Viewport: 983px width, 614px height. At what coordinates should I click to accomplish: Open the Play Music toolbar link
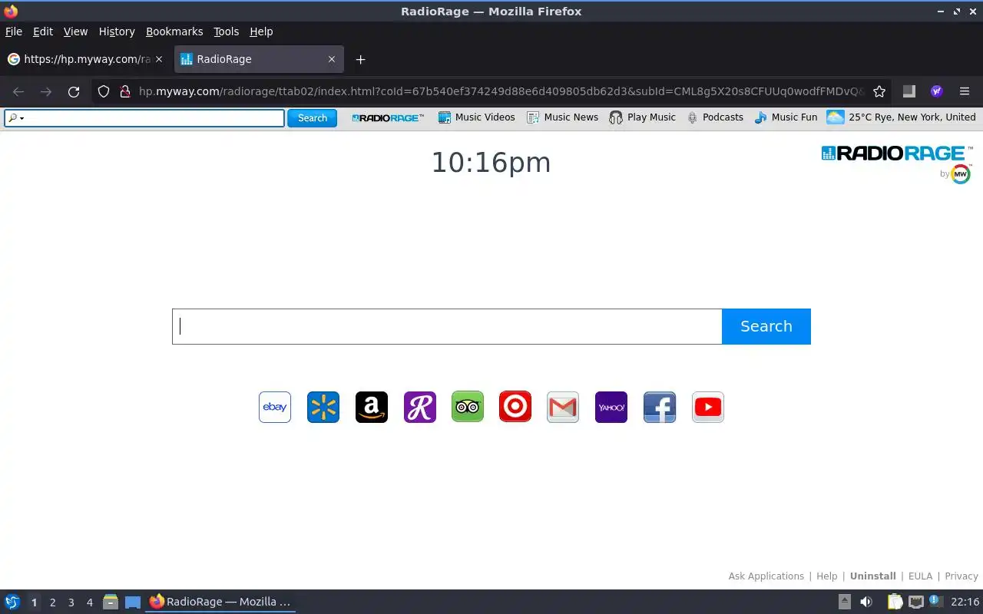click(x=643, y=117)
